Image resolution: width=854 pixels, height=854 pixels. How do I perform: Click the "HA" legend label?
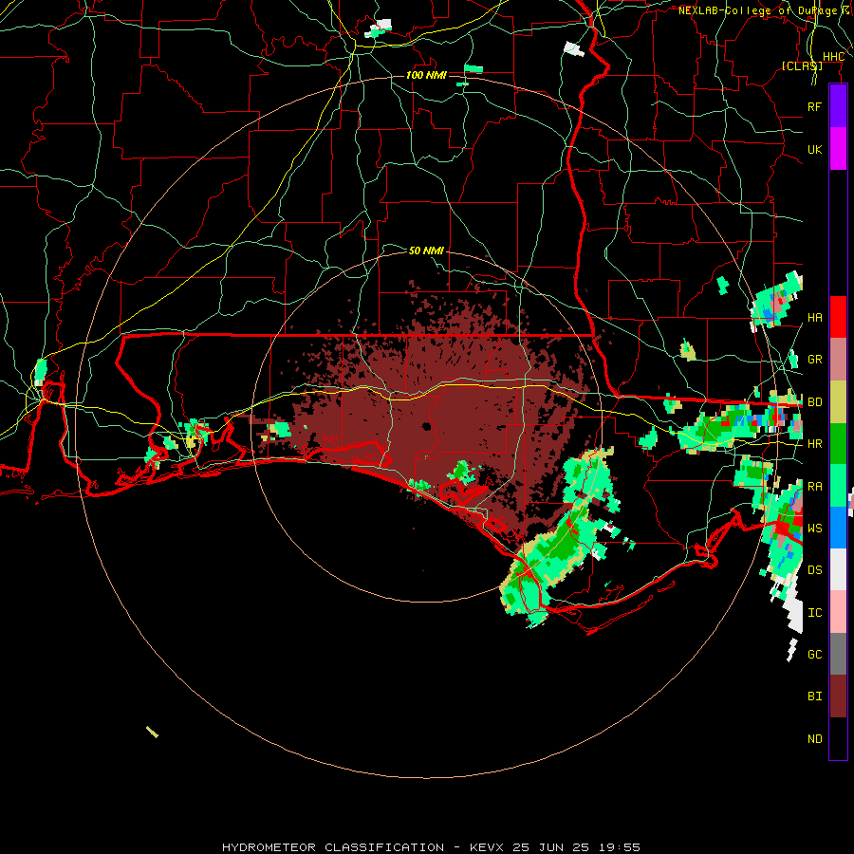tap(814, 318)
